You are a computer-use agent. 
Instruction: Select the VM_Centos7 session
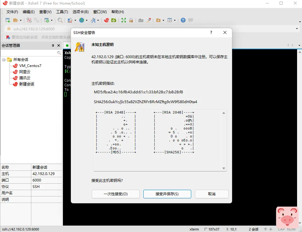tap(30, 66)
